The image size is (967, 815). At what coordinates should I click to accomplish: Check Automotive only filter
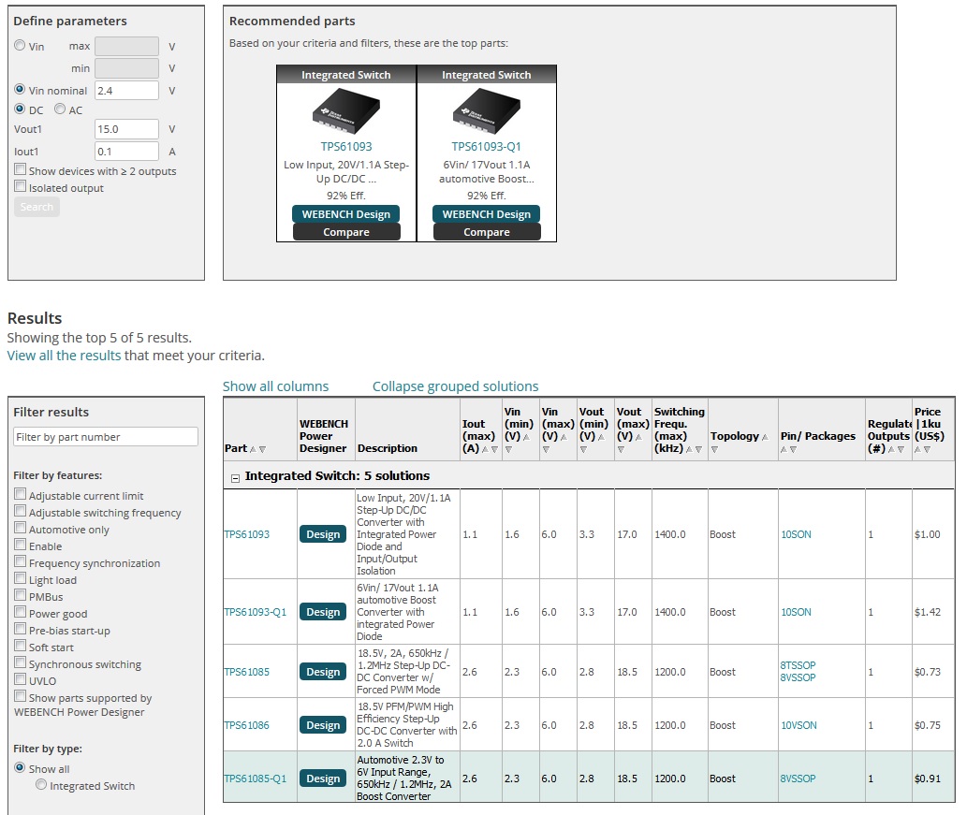[21, 528]
